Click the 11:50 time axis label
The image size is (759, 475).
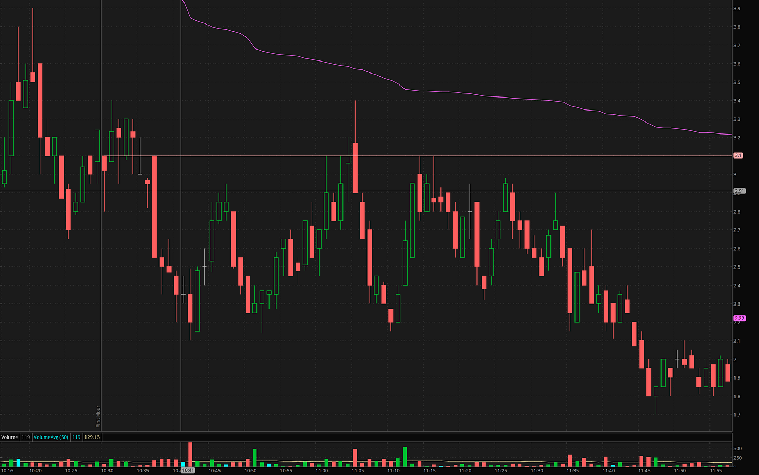(x=680, y=470)
